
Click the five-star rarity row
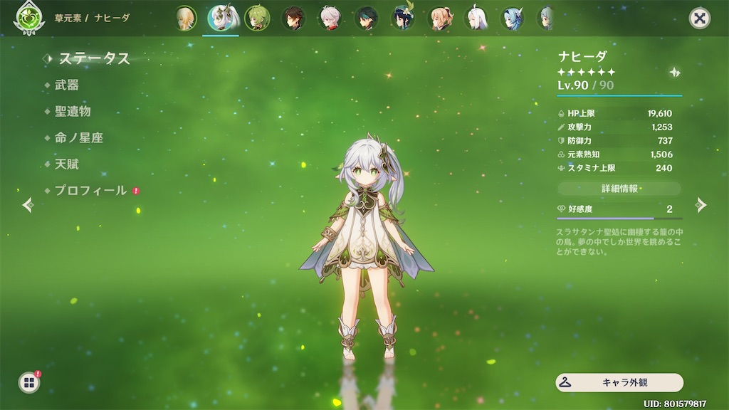coord(587,72)
